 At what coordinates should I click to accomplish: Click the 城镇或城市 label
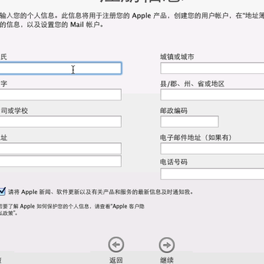pyautogui.click(x=177, y=57)
